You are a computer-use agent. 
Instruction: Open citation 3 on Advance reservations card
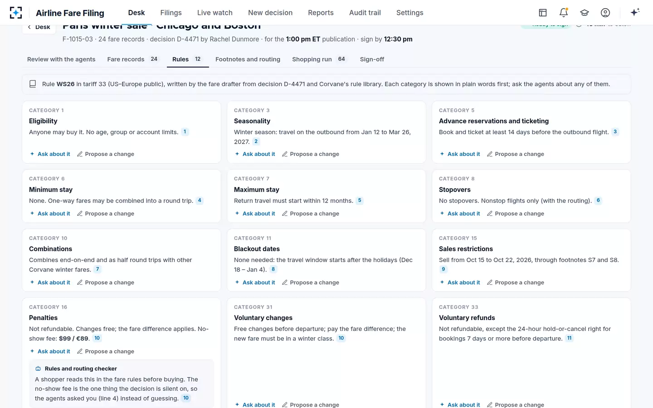click(x=615, y=132)
